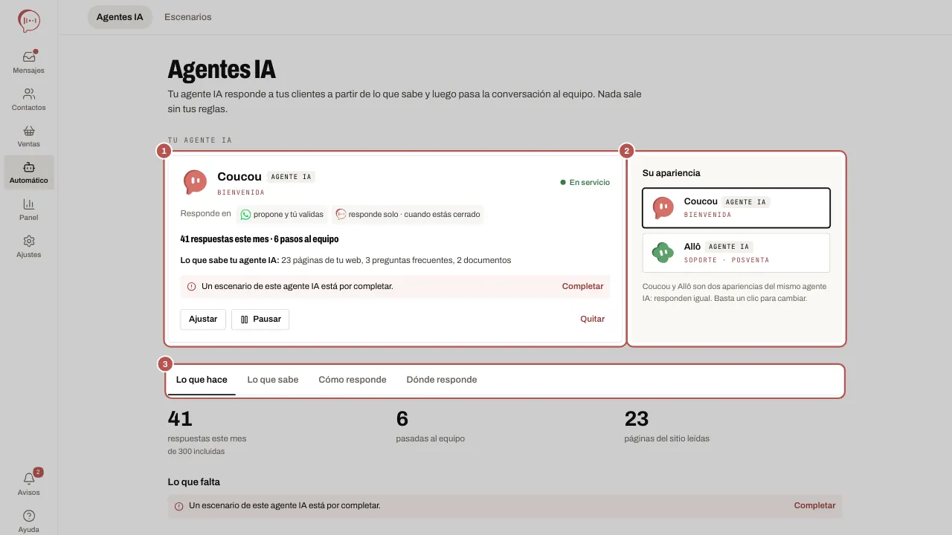Click 'páginas del sitio leídas' stat
The height and width of the screenshot is (535, 952).
pos(667,439)
